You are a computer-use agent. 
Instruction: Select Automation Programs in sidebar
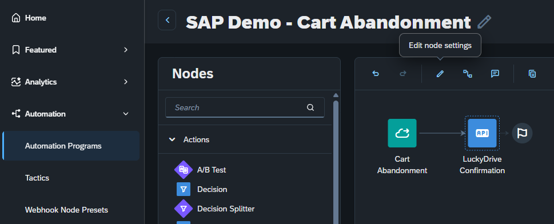pos(71,146)
